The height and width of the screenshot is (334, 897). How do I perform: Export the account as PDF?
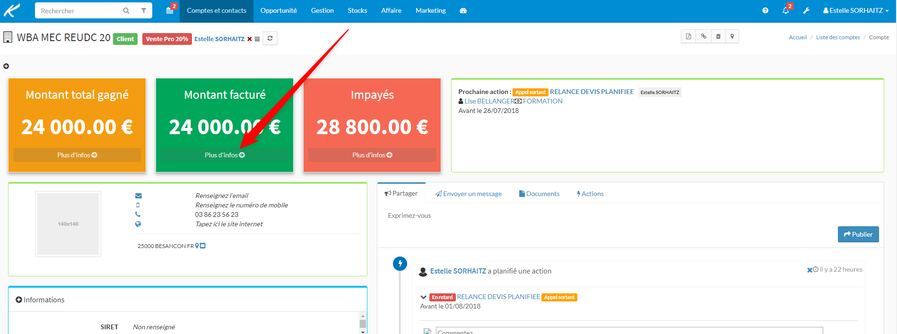tap(688, 36)
